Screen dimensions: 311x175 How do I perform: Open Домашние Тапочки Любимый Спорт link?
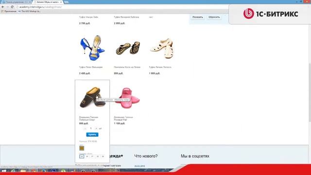[x=88, y=119]
